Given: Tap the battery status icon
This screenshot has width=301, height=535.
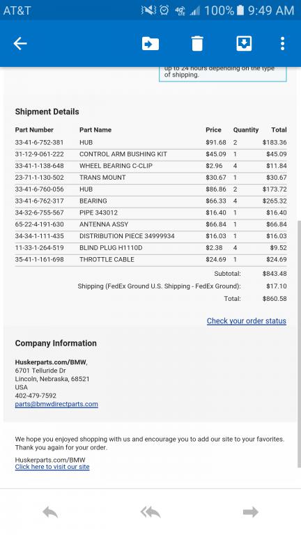Looking at the screenshot, I should (x=240, y=10).
